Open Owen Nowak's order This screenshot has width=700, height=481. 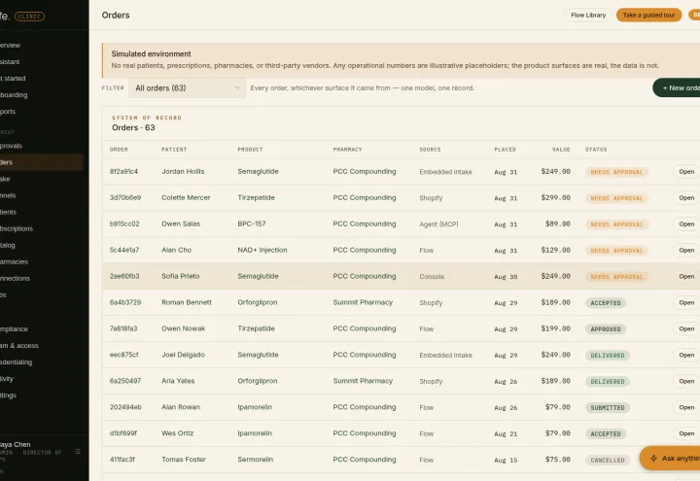coord(686,328)
